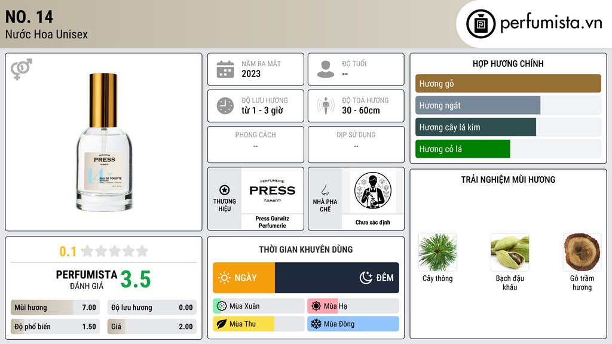Click the unisex gender symbol icon
This screenshot has height=344, width=612.
coord(22,69)
